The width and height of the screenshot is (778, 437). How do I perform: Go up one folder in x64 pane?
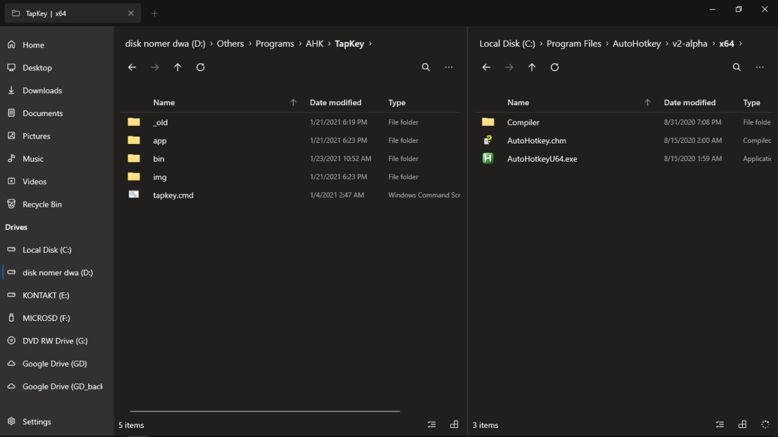532,67
